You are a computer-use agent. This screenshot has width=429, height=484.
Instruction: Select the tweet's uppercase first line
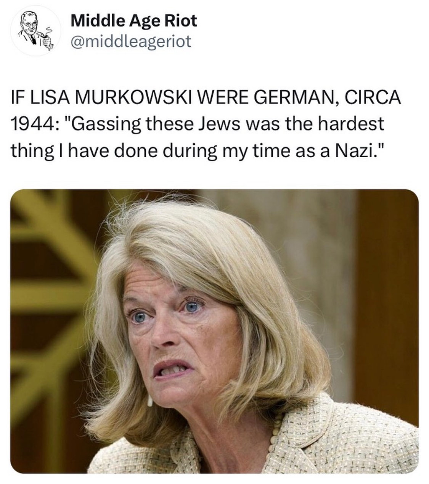(x=206, y=98)
